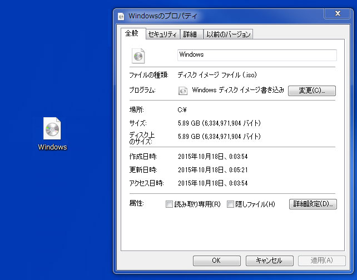The height and width of the screenshot is (280, 357).
Task: Close the Windowsのプロパティ dialog
Action: pos(338,13)
